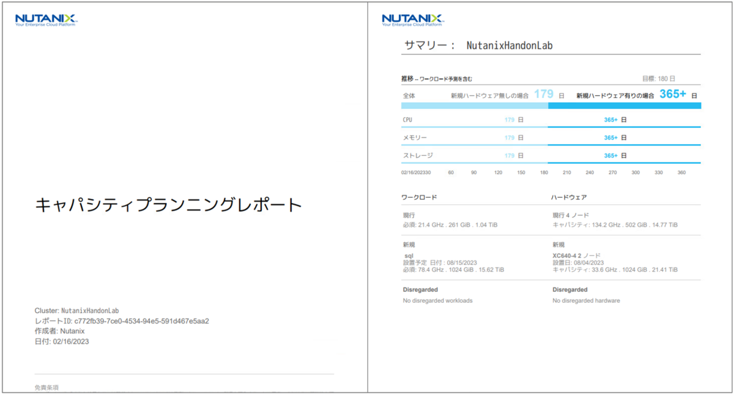Viewport: 734px width, 395px height.
Task: Select the 'サマリー： NutanixHandonLab' heading
Action: tap(478, 45)
